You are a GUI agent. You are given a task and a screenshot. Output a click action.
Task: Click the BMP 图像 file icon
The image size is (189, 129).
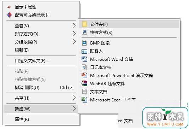pyautogui.click(x=84, y=43)
